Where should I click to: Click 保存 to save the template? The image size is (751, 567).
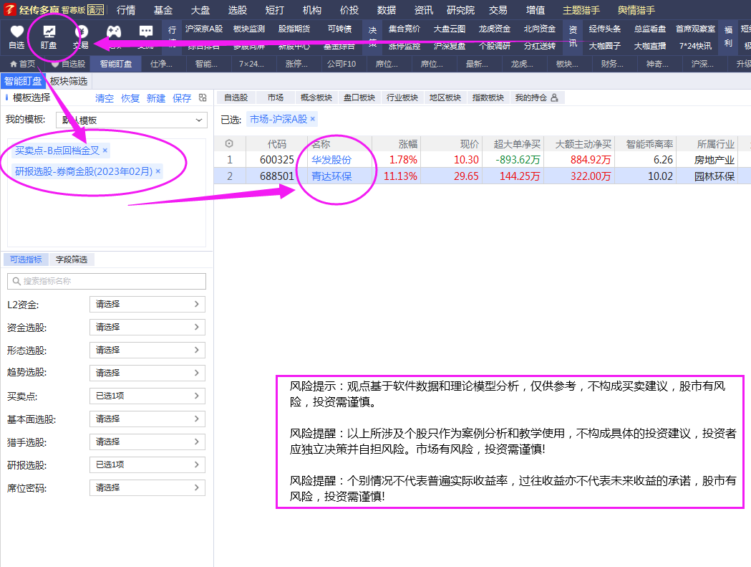pos(182,98)
